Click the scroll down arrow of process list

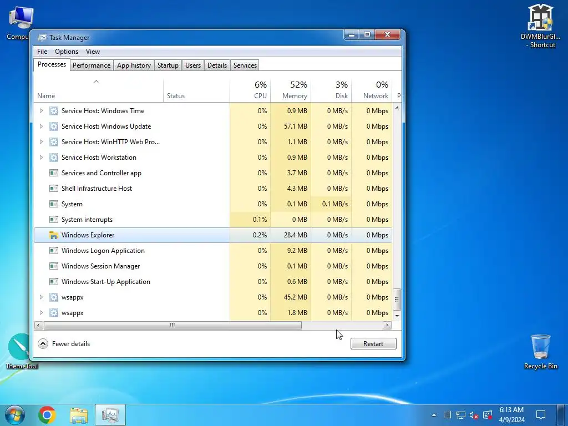[x=397, y=316]
